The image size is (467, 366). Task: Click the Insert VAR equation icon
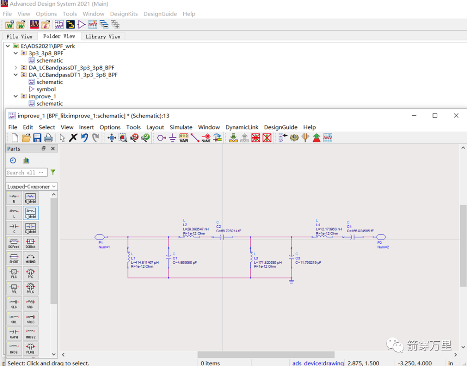click(x=184, y=138)
